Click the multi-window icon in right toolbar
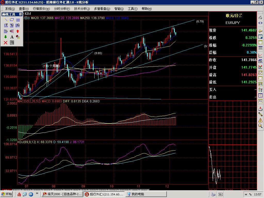Image resolution: width=264 pixels, height=198 pixels. (x=260, y=61)
